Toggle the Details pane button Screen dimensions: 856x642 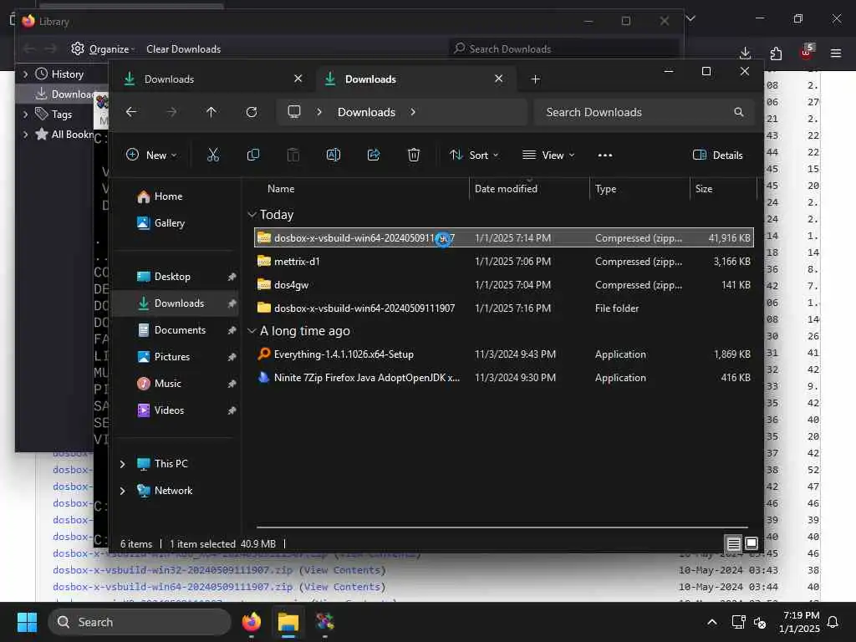(x=717, y=155)
